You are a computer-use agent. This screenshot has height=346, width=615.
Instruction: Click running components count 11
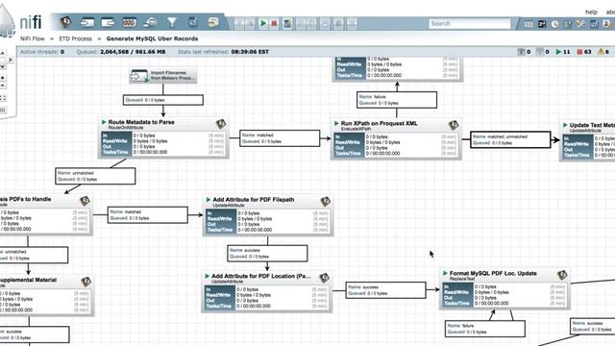click(x=563, y=52)
